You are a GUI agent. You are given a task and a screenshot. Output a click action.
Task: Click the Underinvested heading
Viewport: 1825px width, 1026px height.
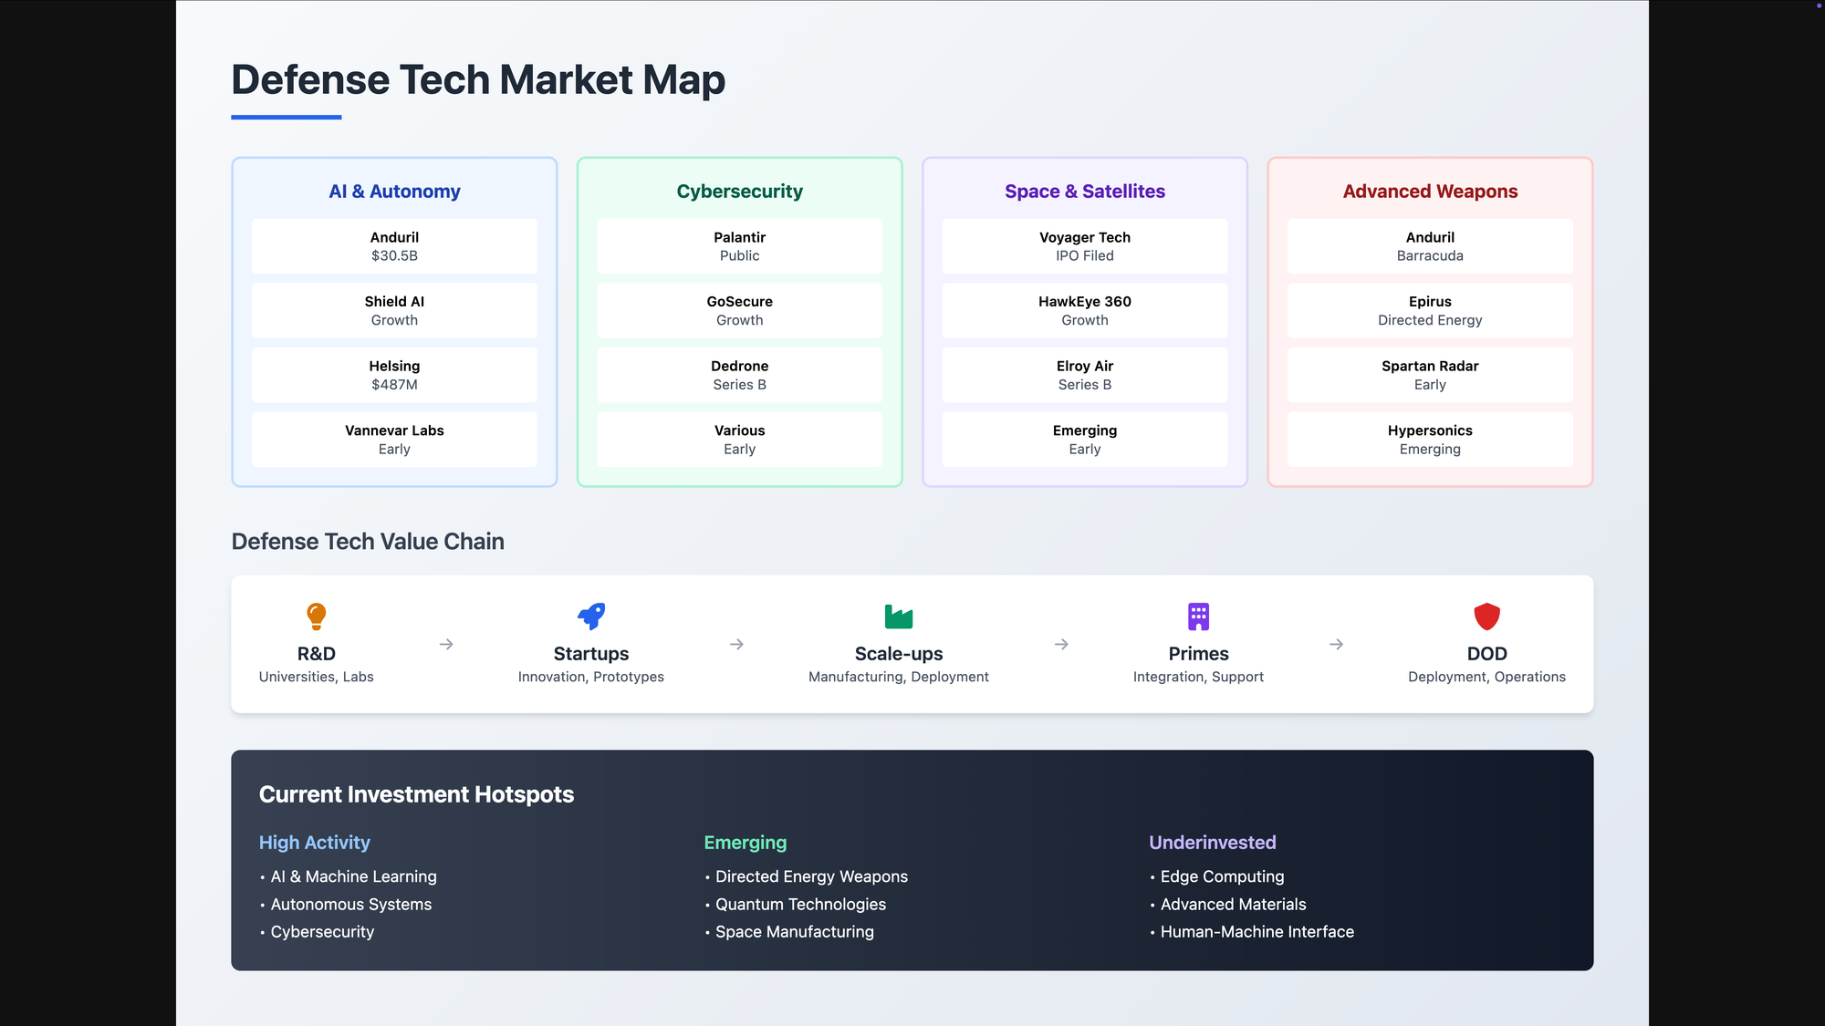[x=1212, y=843]
